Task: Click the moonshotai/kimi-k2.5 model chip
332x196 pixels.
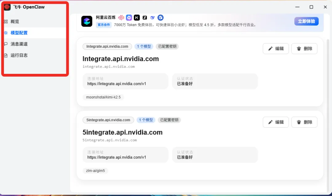Action: click(103, 97)
